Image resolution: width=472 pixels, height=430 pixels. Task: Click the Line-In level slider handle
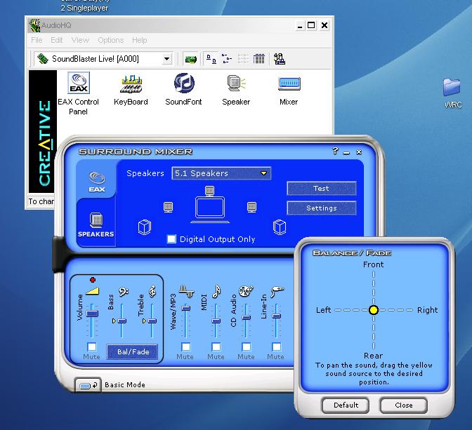pos(277,316)
